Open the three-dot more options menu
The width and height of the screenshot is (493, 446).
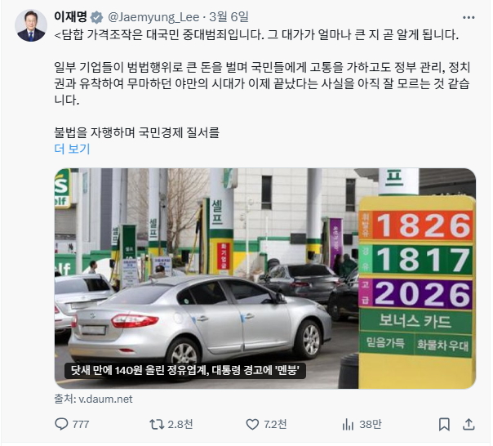(x=469, y=18)
